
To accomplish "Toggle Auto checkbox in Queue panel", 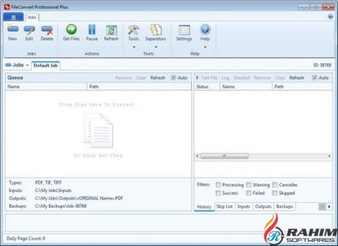I will point(173,78).
